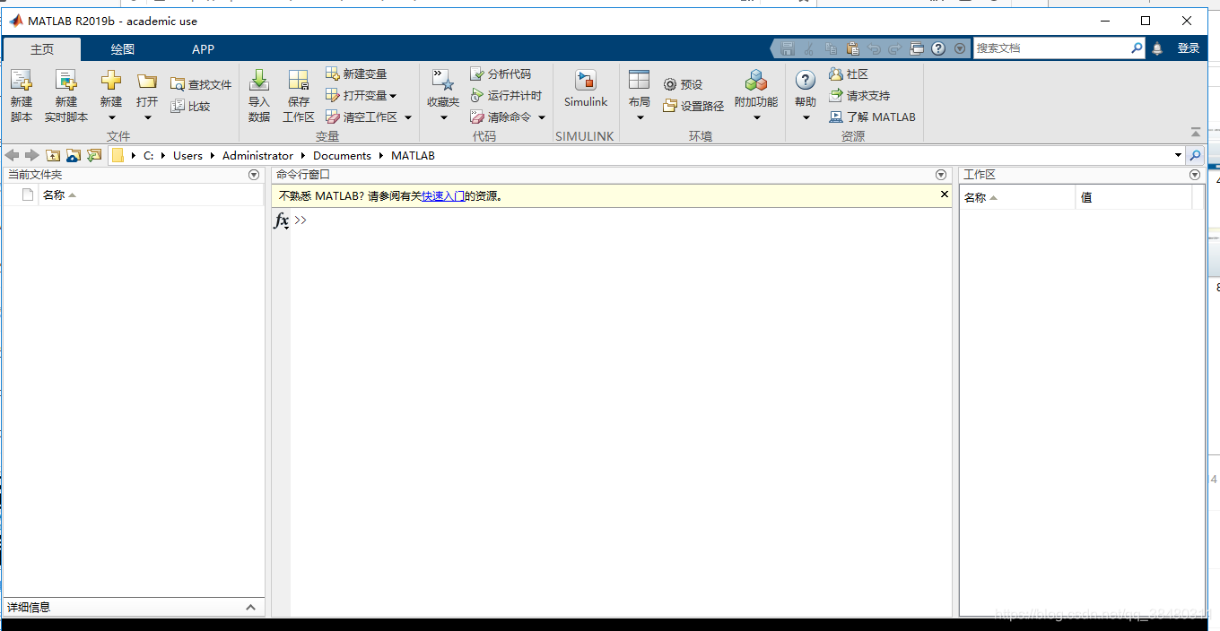The width and height of the screenshot is (1220, 631).
Task: Go back in folder navigation
Action: coord(12,155)
